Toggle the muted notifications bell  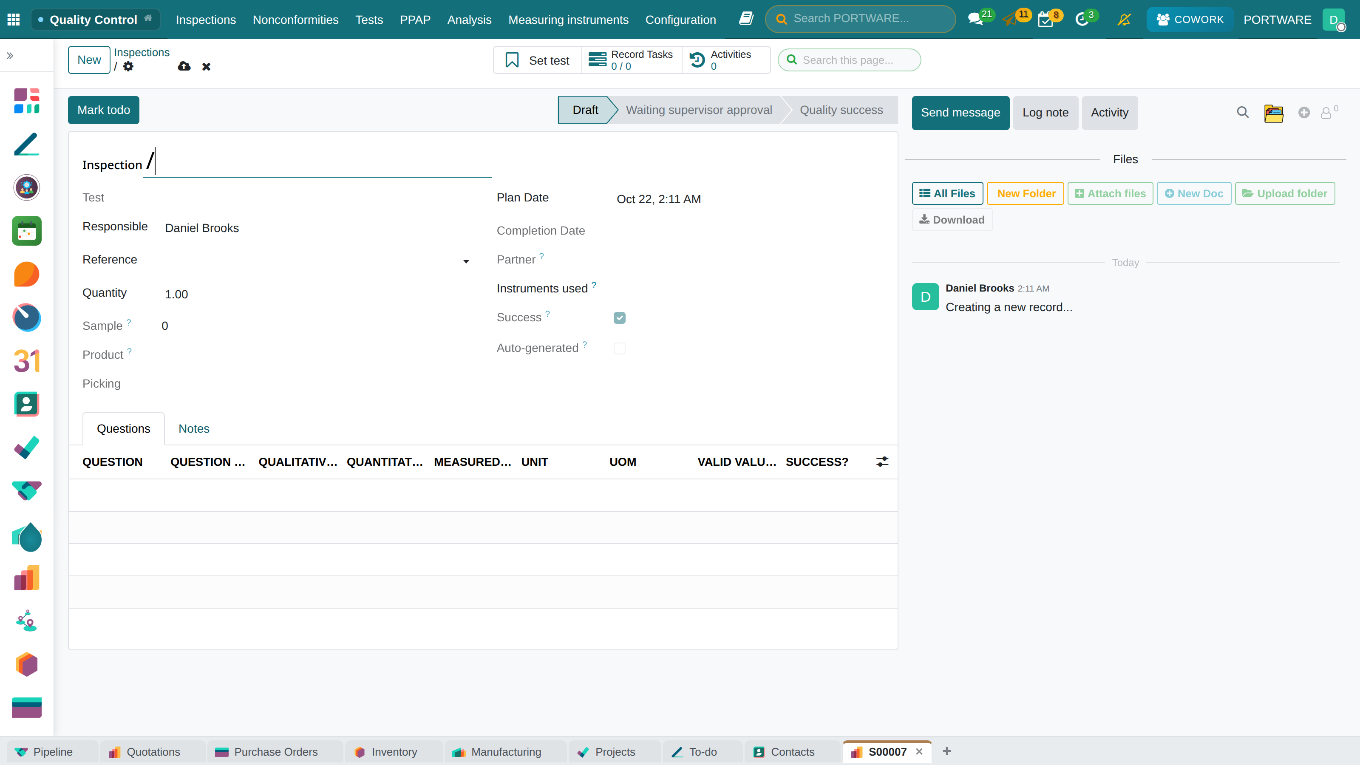point(1124,20)
